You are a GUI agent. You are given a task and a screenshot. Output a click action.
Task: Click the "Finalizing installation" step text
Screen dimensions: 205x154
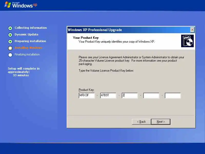coord(27,54)
